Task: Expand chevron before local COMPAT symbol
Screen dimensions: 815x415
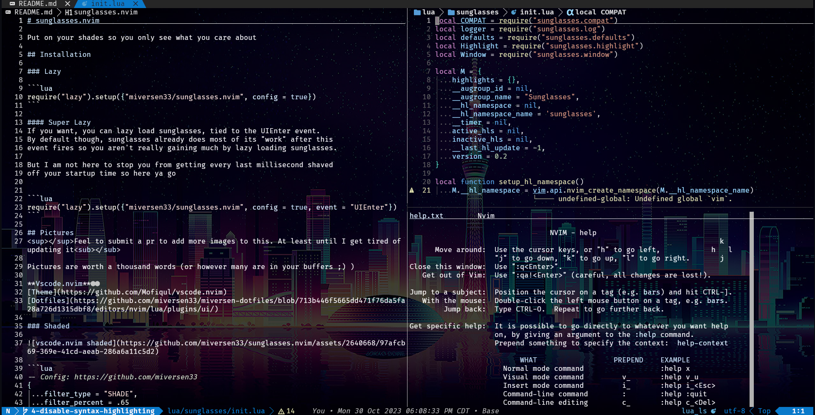Action: [x=560, y=12]
